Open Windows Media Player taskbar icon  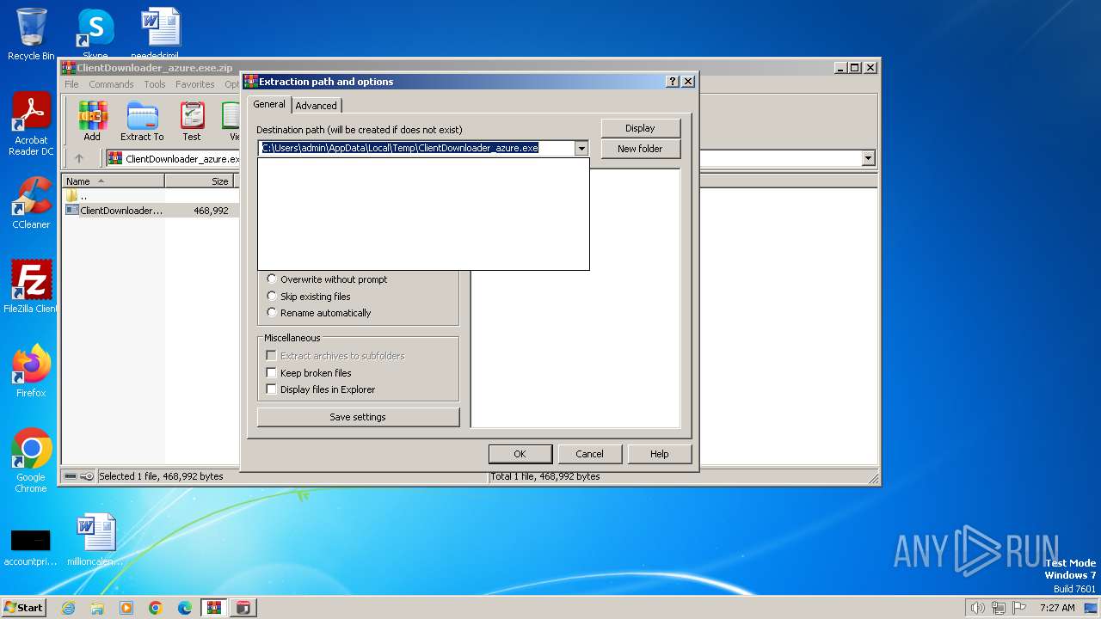pos(126,608)
